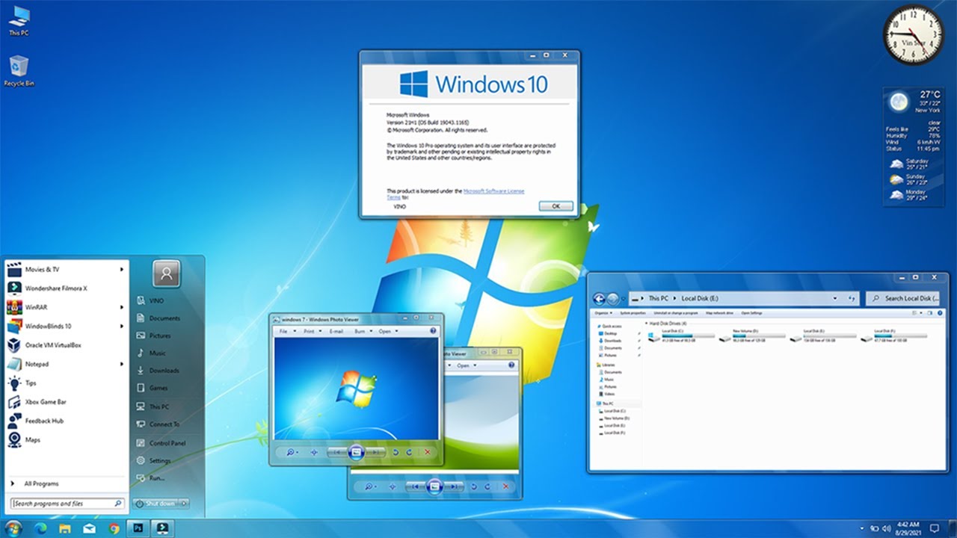Click the user account picture in Start menu
957x538 pixels.
(167, 273)
